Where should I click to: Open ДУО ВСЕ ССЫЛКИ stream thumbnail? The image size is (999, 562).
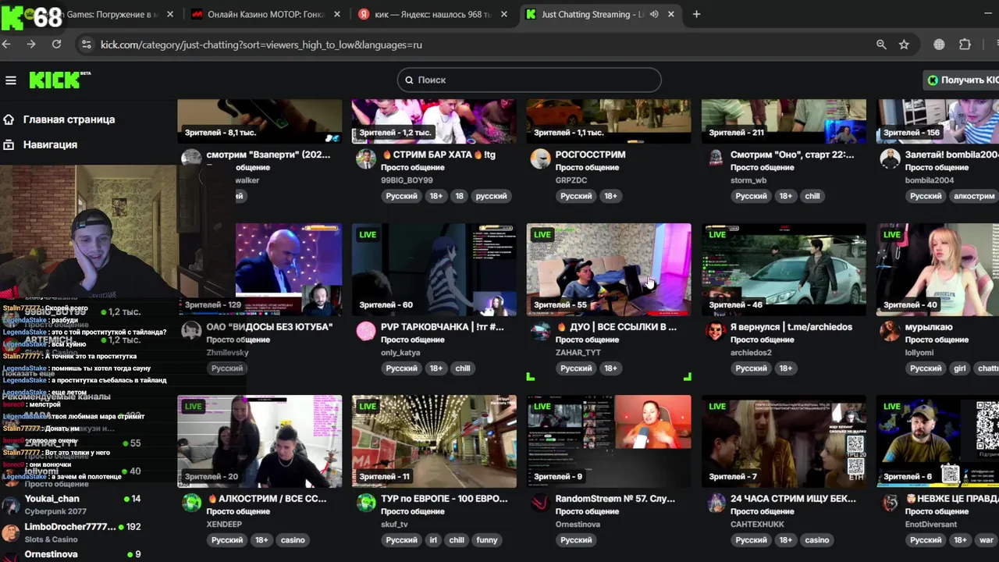(609, 269)
